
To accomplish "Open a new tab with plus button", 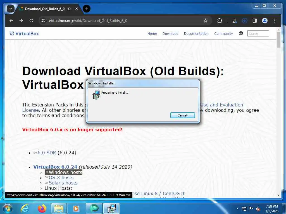I will [87, 9].
